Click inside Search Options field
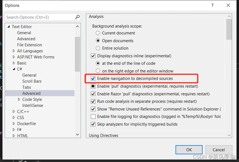 (40, 17)
